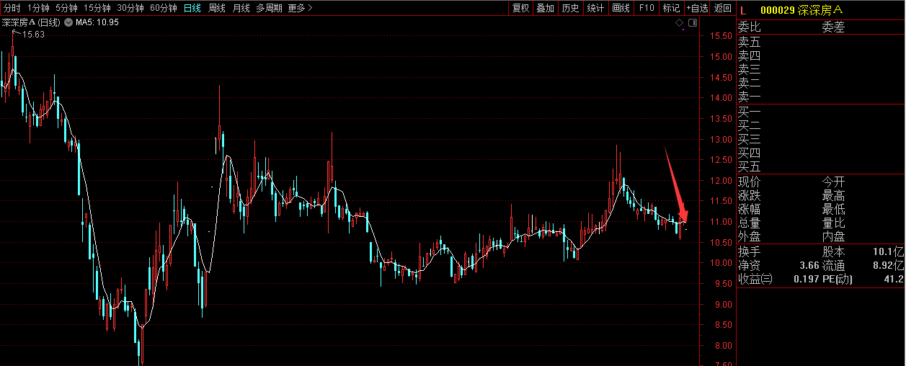This screenshot has height=366, width=906.
Task: Open the 画线 drawing tools
Action: pyautogui.click(x=621, y=8)
